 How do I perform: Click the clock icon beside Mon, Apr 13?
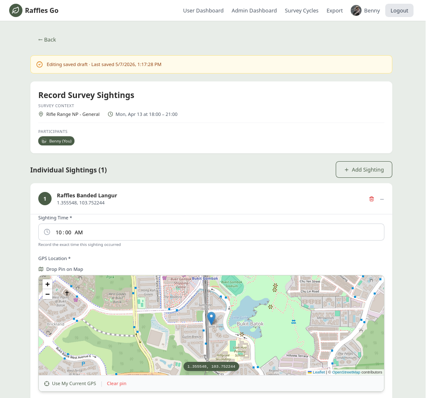(110, 114)
